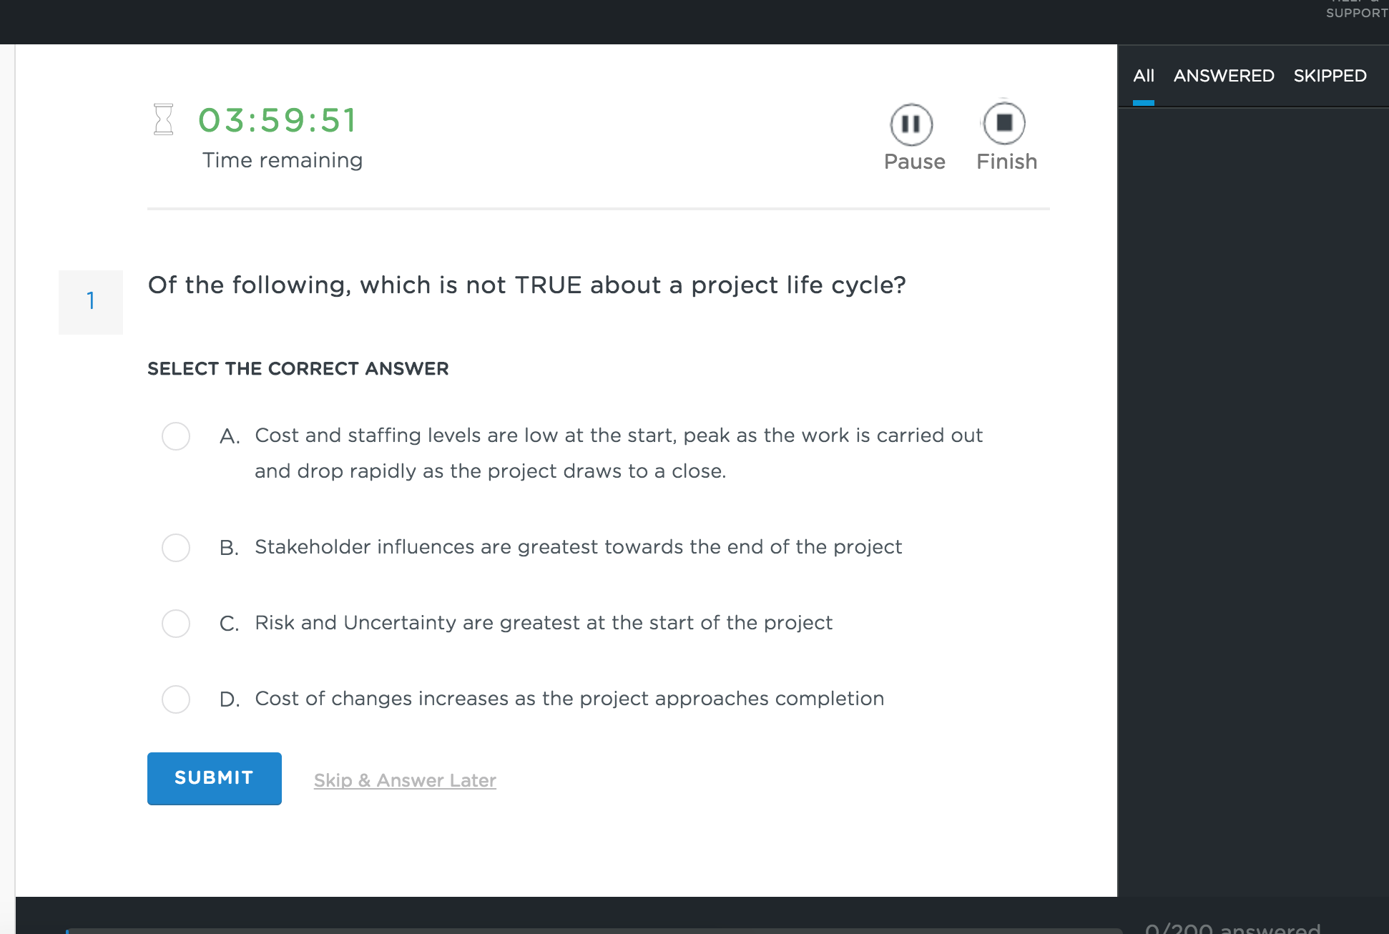Select radio button for answer A
Image resolution: width=1389 pixels, height=934 pixels.
pos(176,436)
